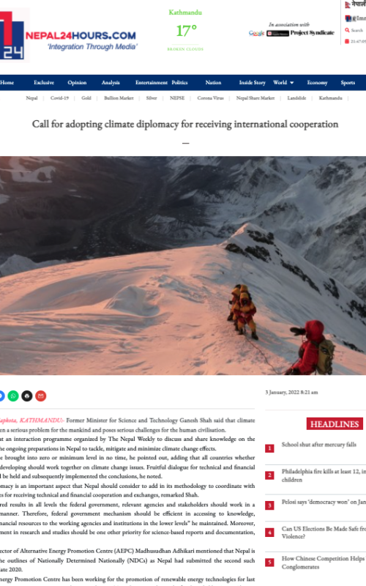Select the Economy nav item

[x=317, y=83]
